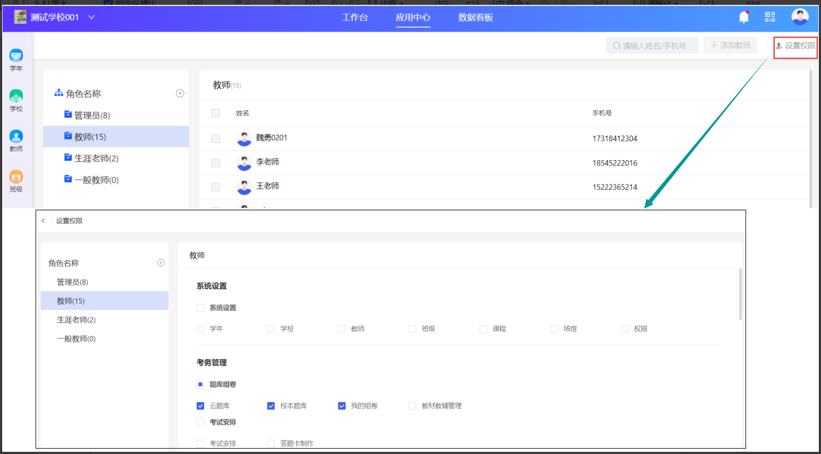Expand the 测试学校001 school dropdown arrow
The image size is (821, 454).
[x=92, y=17]
